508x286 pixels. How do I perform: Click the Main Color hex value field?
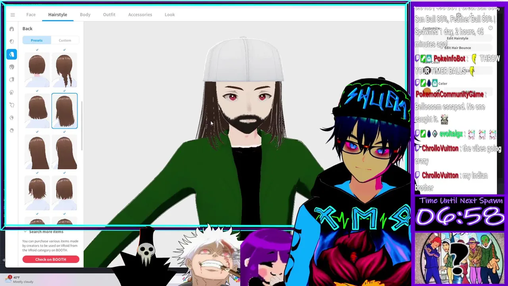(468, 71)
